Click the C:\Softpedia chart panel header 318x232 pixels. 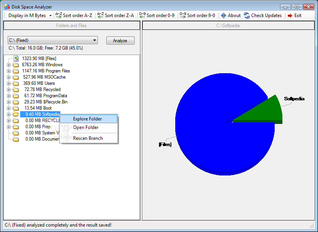pyautogui.click(x=228, y=26)
